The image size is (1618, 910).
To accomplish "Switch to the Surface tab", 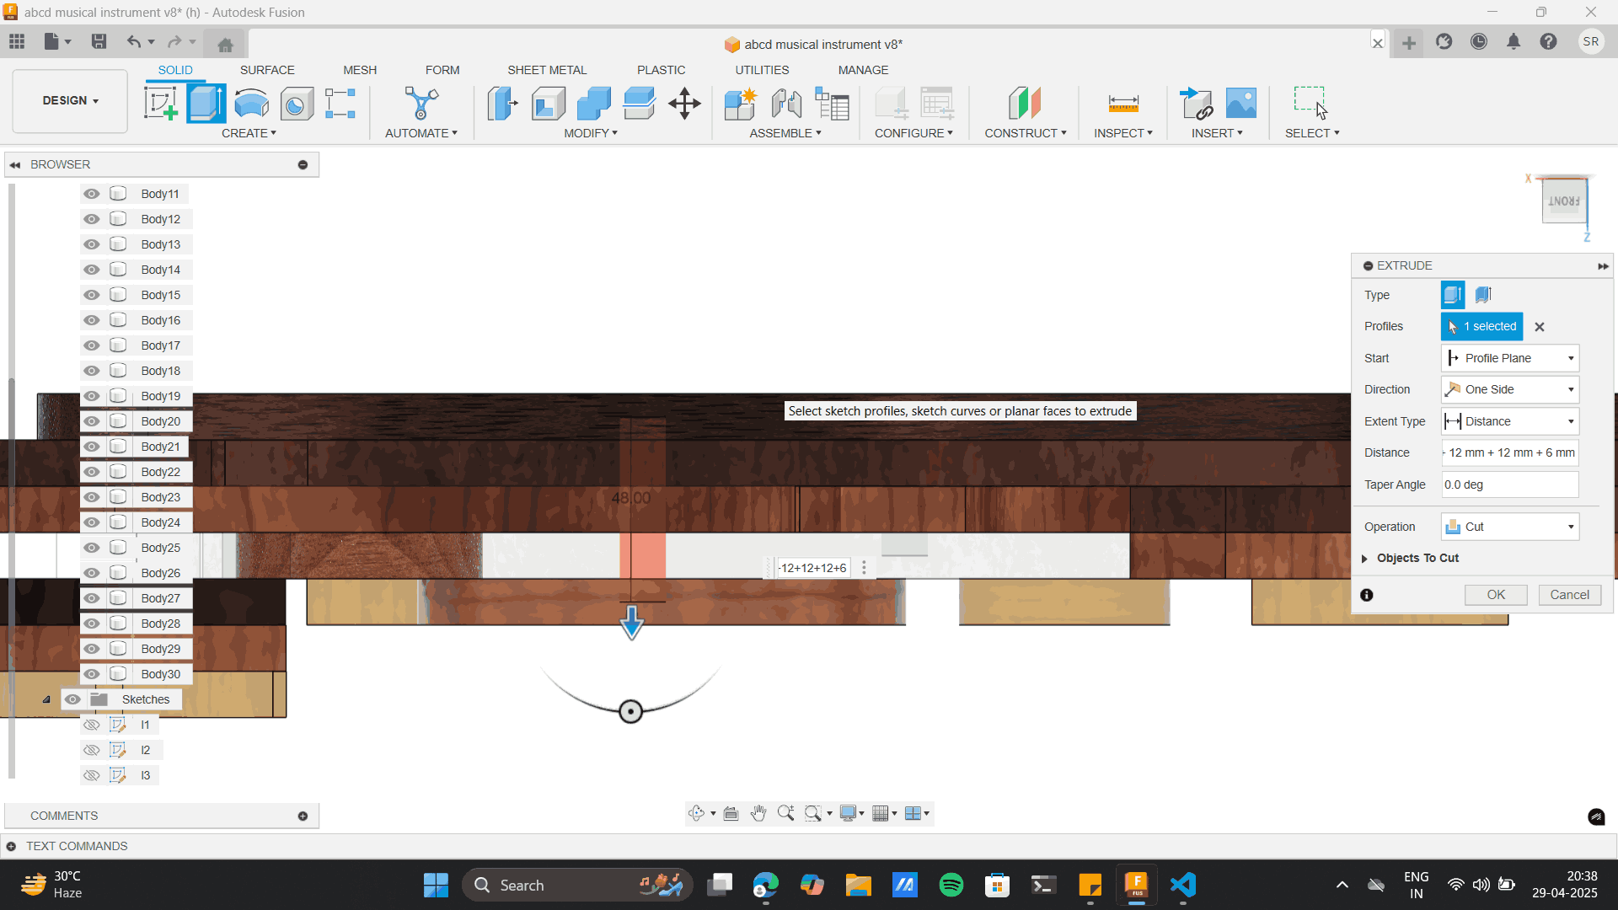I will (x=267, y=70).
